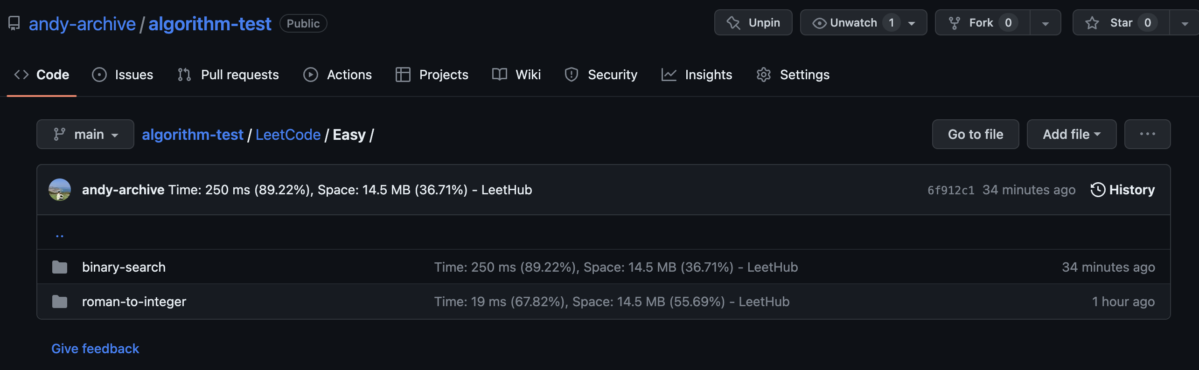Viewport: 1199px width, 370px height.
Task: Go up to parent directory via two dots
Action: (x=60, y=235)
